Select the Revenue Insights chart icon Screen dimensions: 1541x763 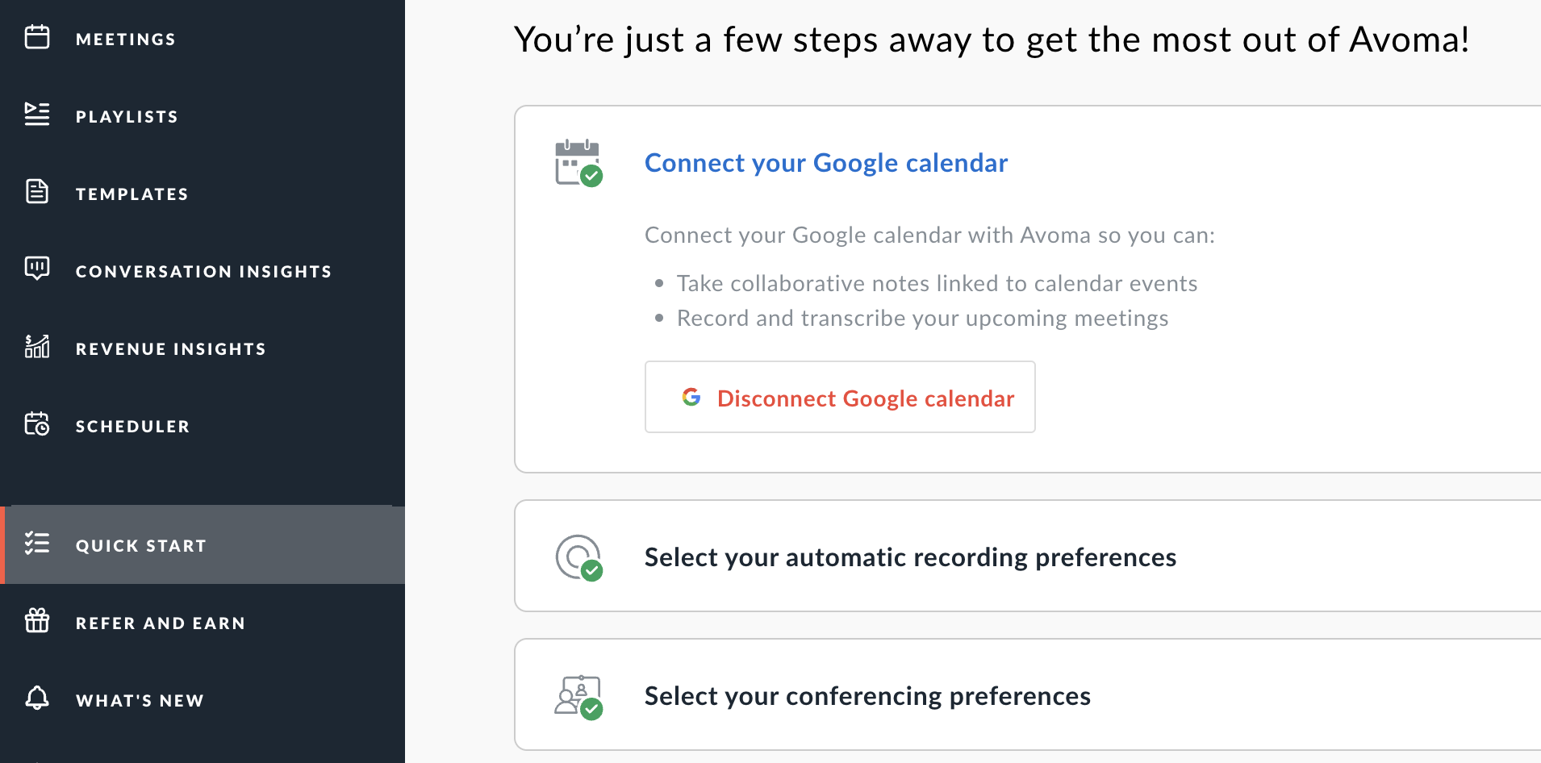(x=37, y=347)
